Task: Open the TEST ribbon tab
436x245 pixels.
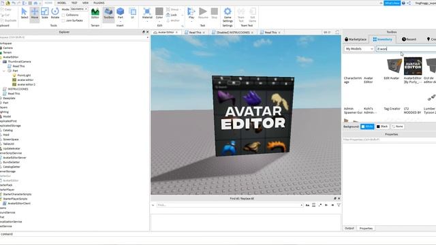Action: click(74, 3)
